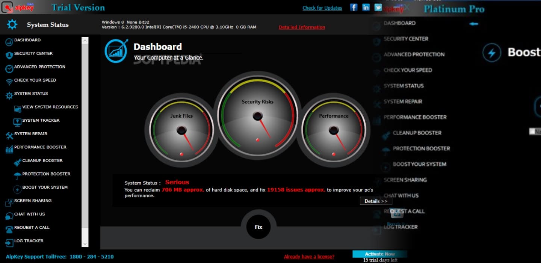Click the Twitter bird icon in header
541x263 pixels.
[x=378, y=7]
